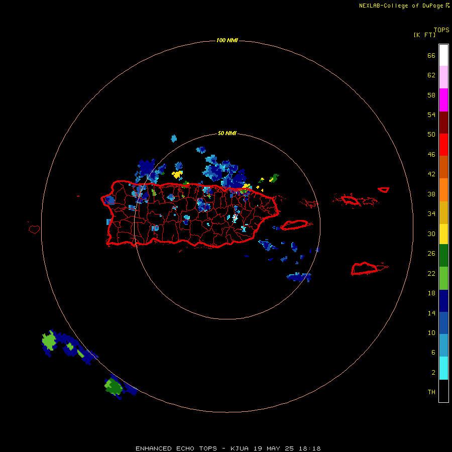Select the 46 legend value
The width and height of the screenshot is (452, 452).
[x=431, y=155]
